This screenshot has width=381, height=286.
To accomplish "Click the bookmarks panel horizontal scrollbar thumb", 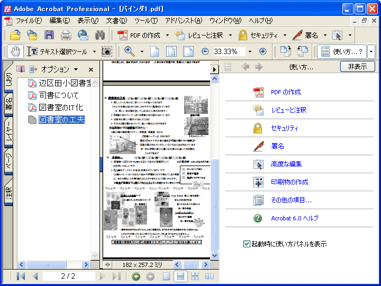I will click(x=46, y=264).
